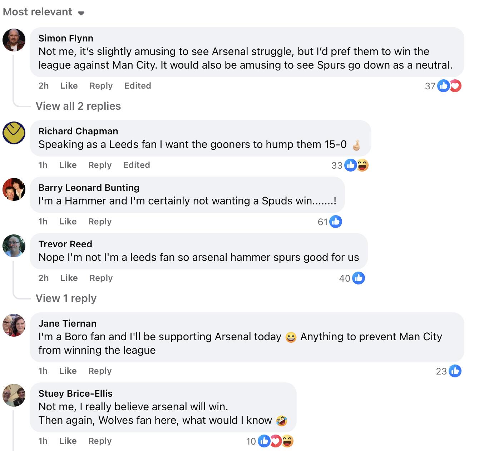479x451 pixels.
Task: Expand the 1 reply under Trevor Reed
Action: tap(66, 298)
